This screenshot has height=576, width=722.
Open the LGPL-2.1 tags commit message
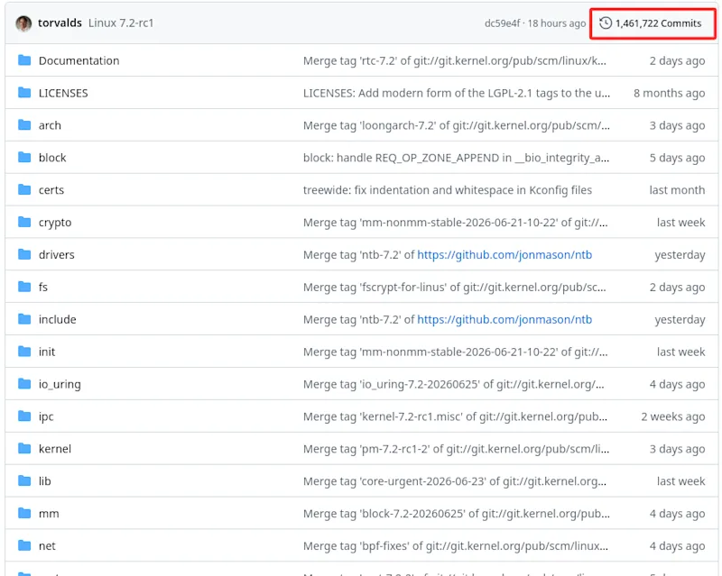click(457, 93)
